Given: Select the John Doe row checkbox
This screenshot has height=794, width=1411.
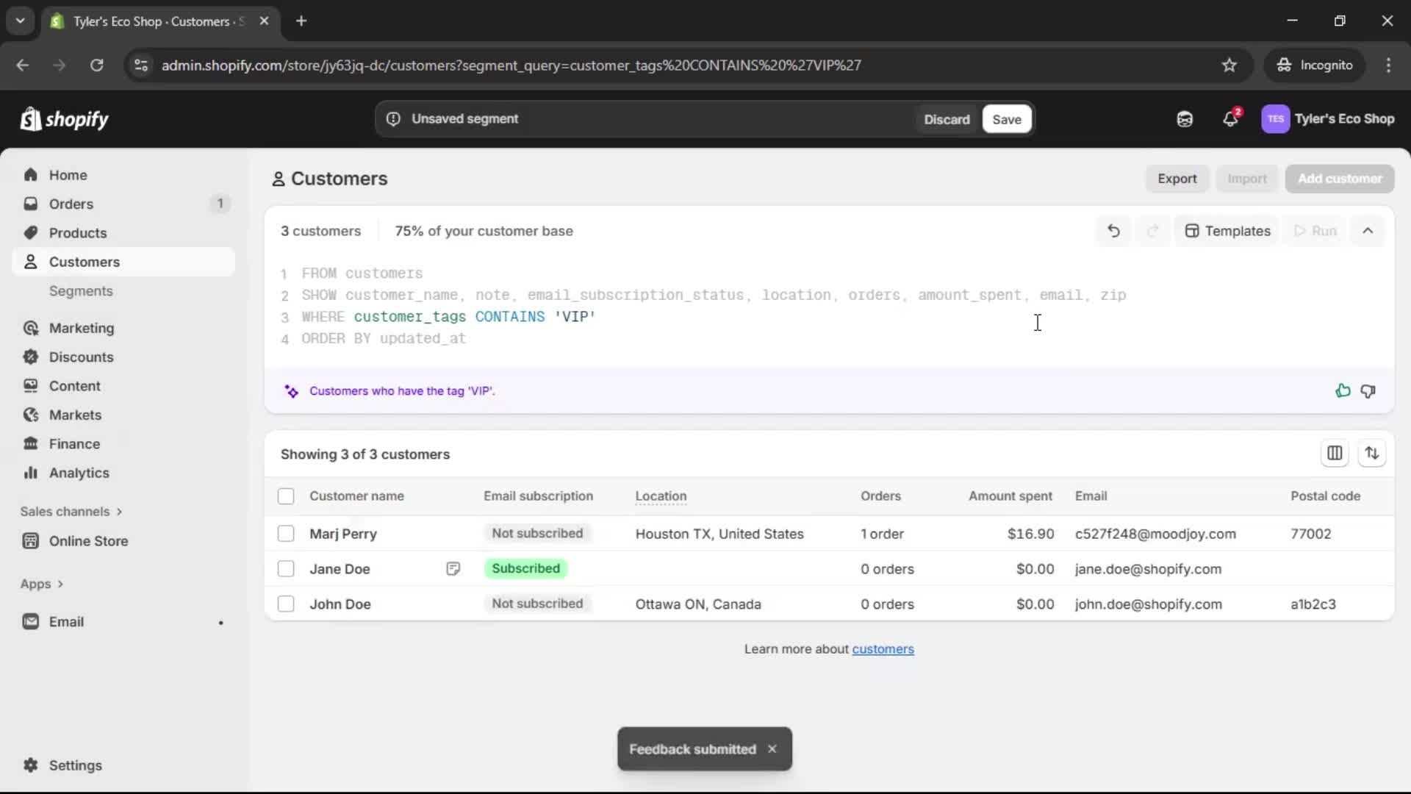Looking at the screenshot, I should coord(286,604).
